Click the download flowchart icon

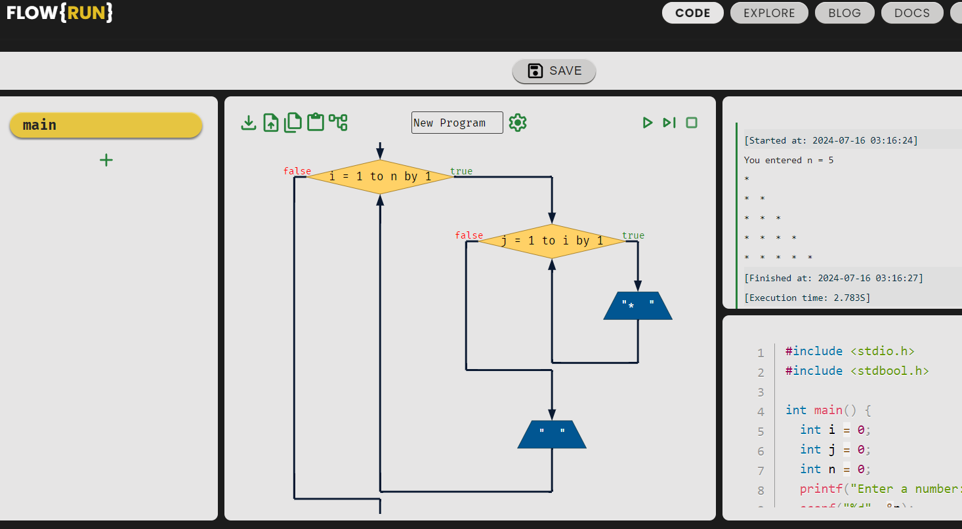249,122
